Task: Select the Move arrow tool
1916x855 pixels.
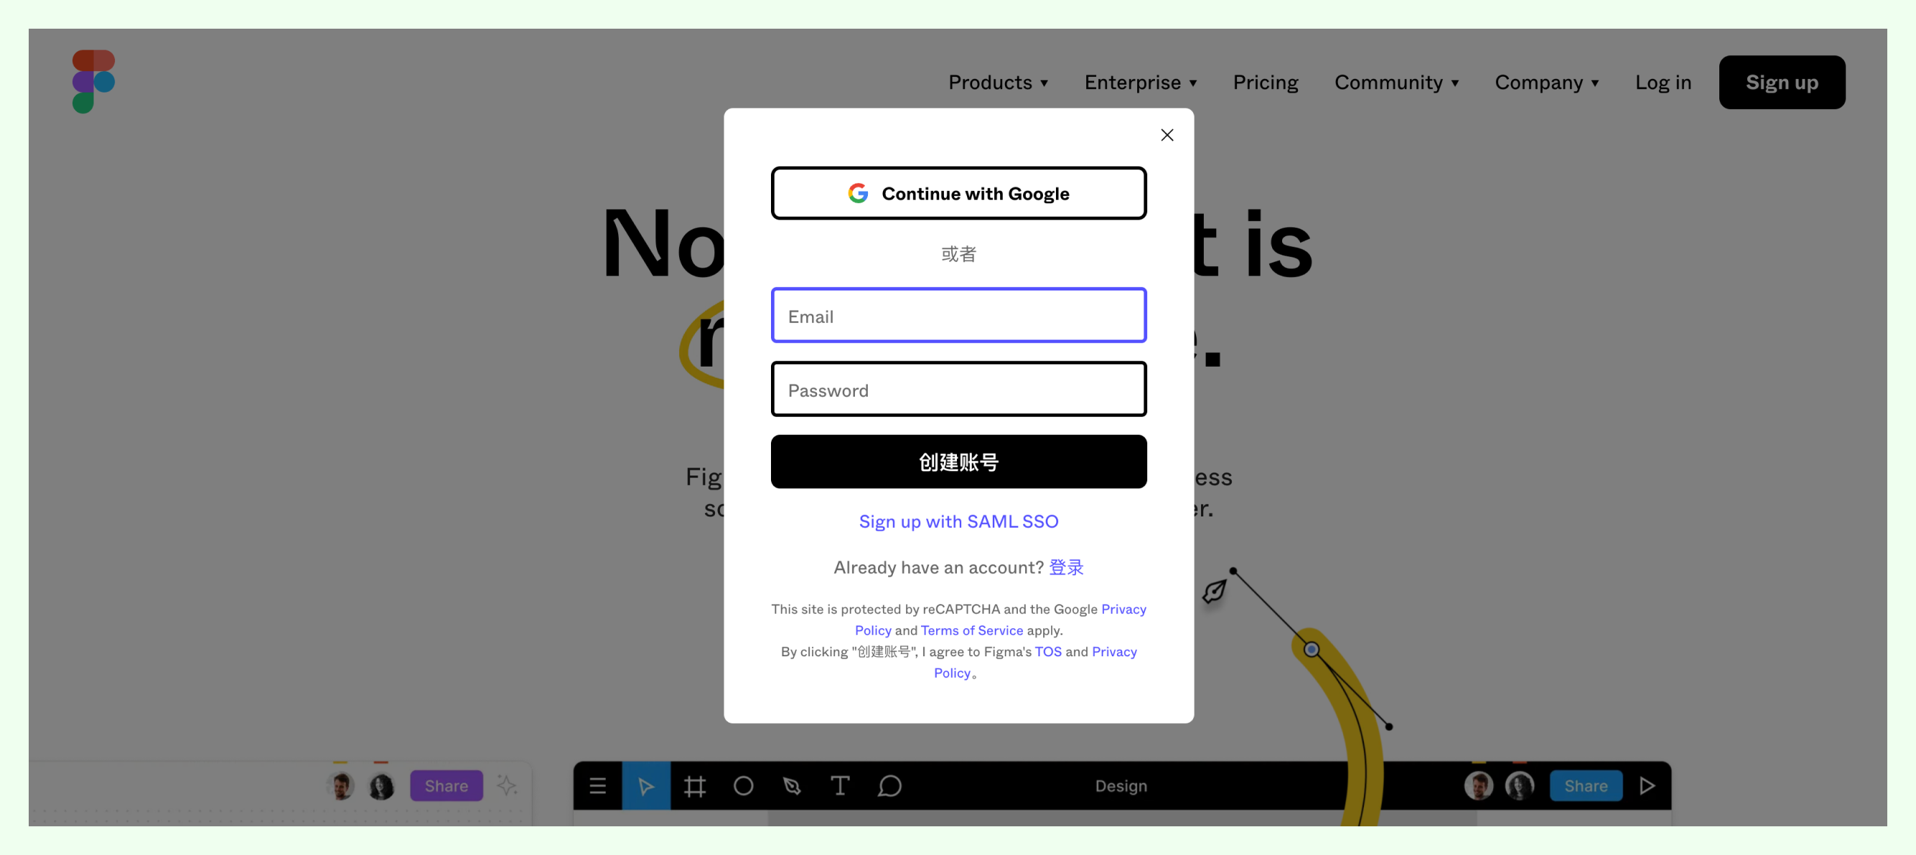Action: tap(645, 786)
